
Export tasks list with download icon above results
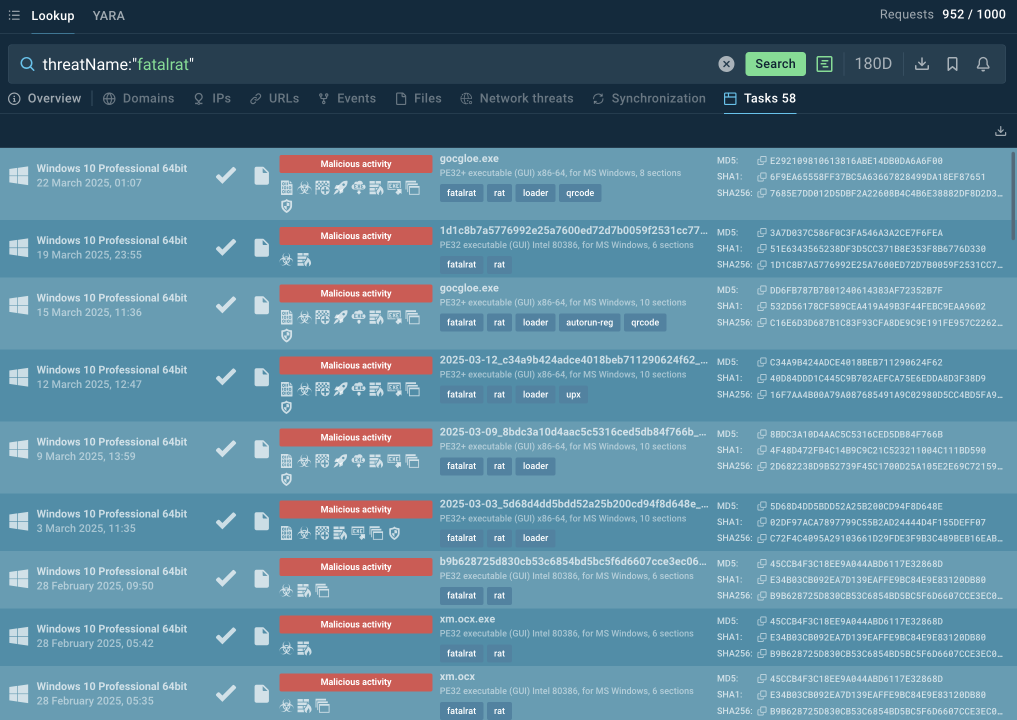tap(1000, 131)
